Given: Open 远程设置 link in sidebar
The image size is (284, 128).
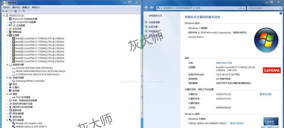Looking at the screenshot, I should [x=153, y=27].
